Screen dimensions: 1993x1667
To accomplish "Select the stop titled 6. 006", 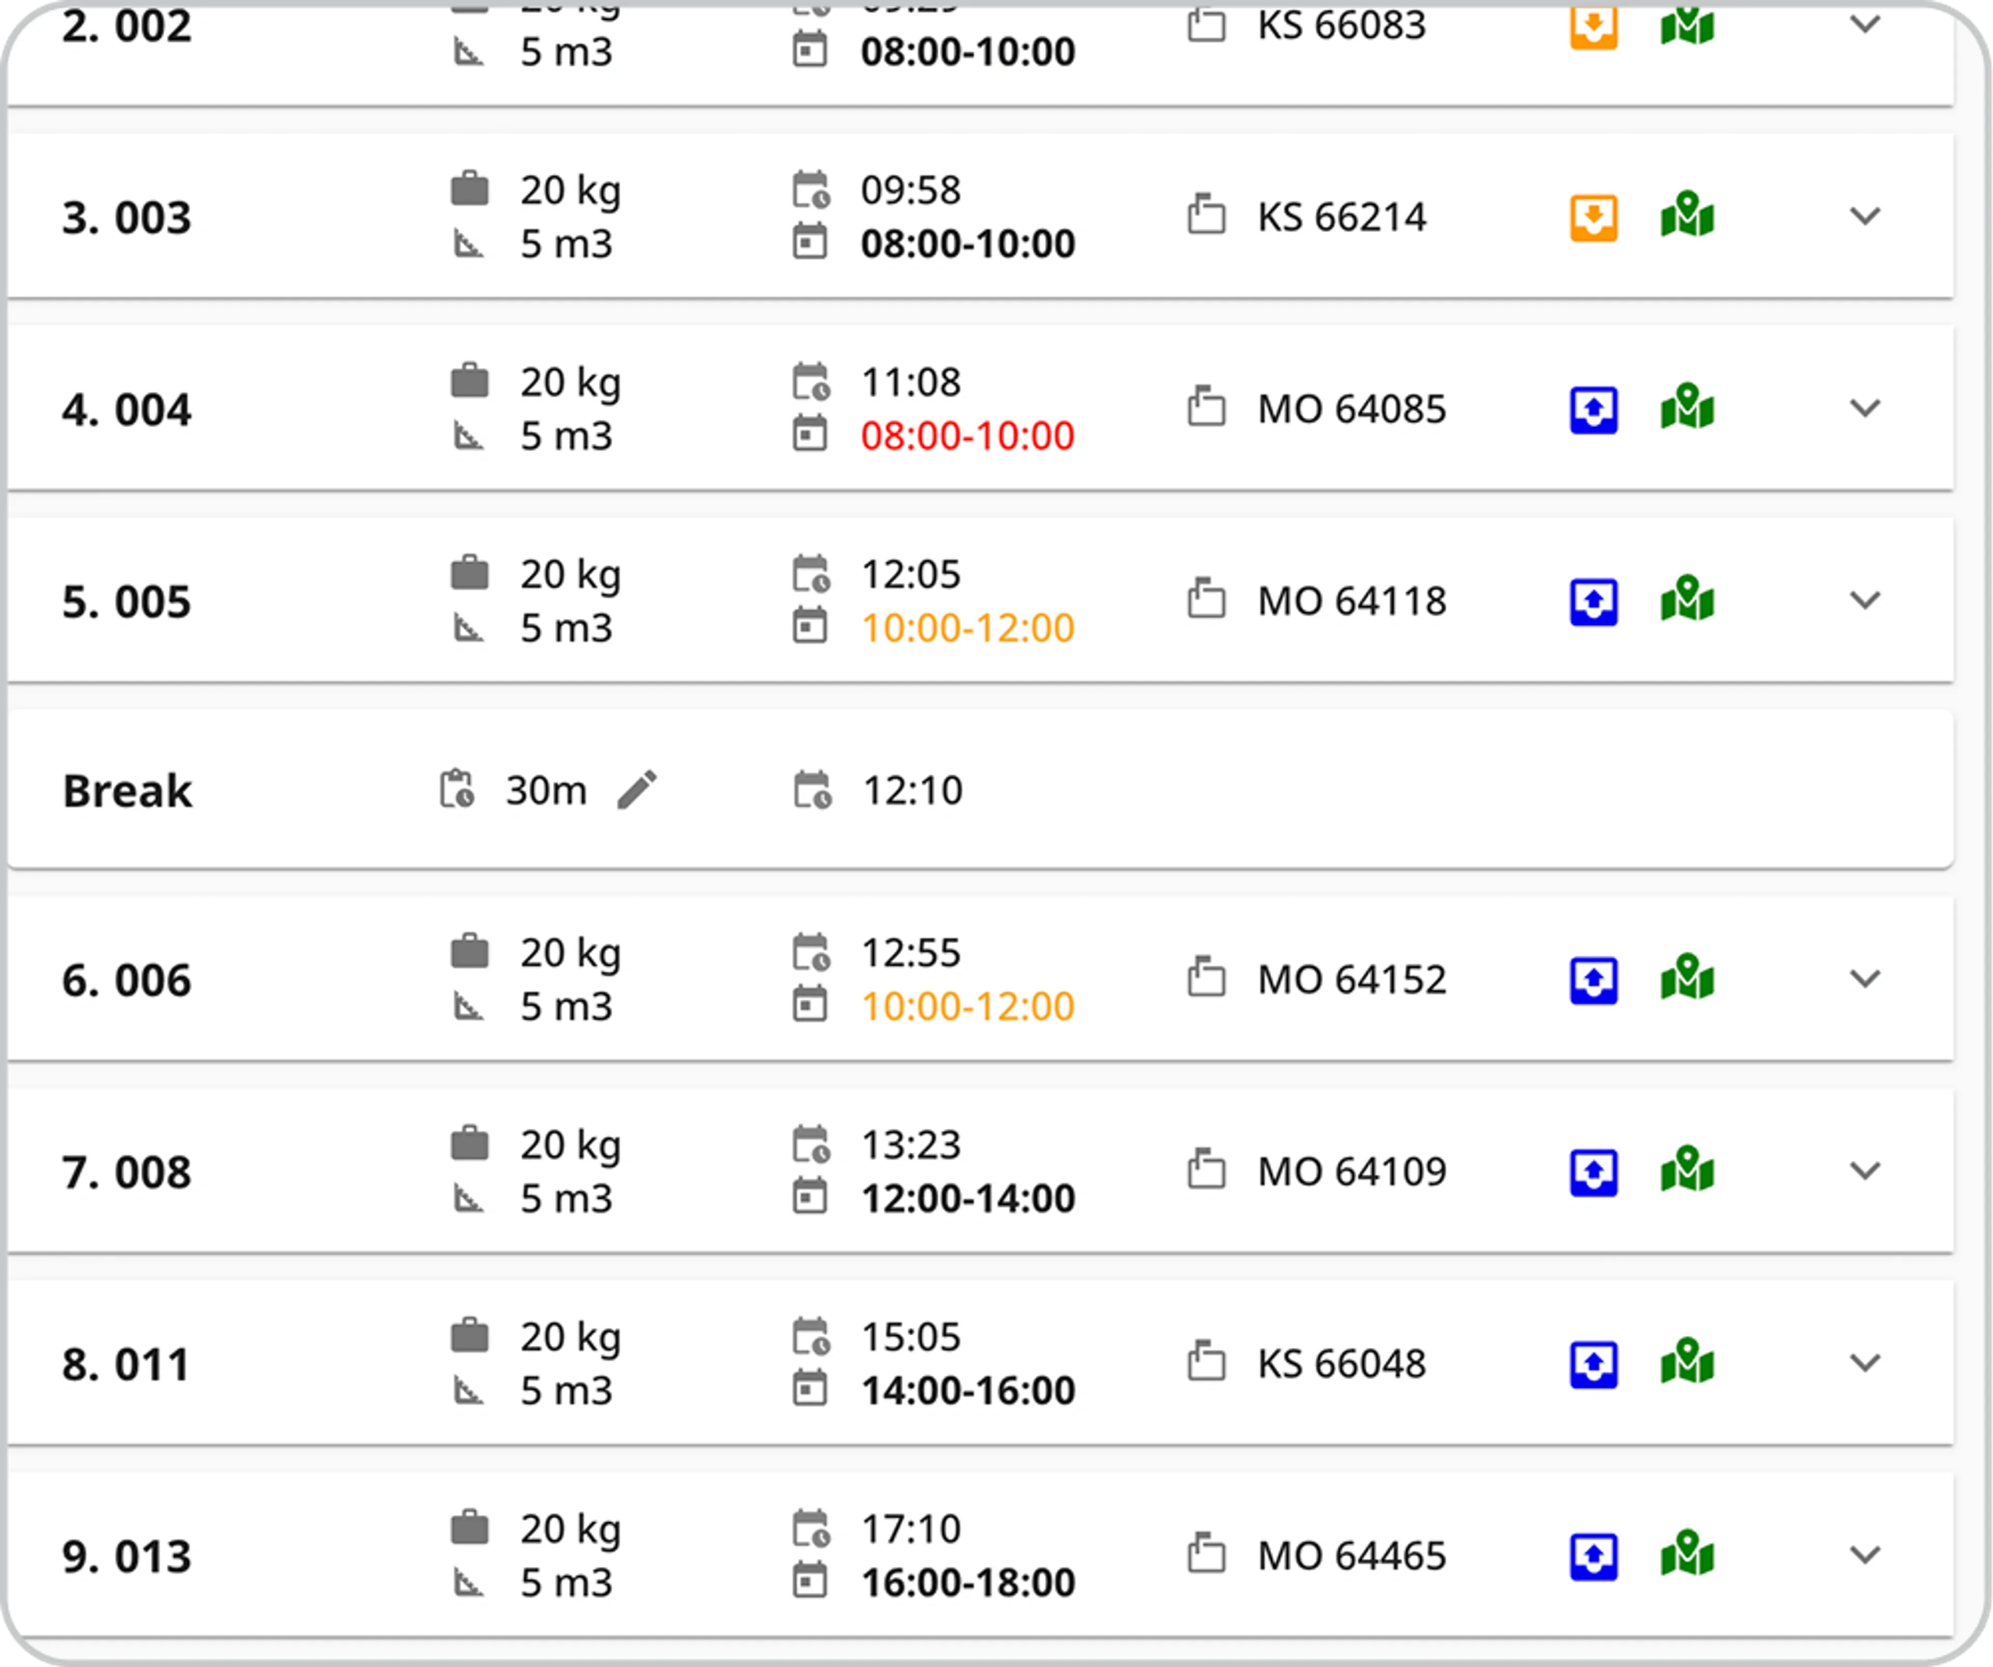I will pos(127,980).
